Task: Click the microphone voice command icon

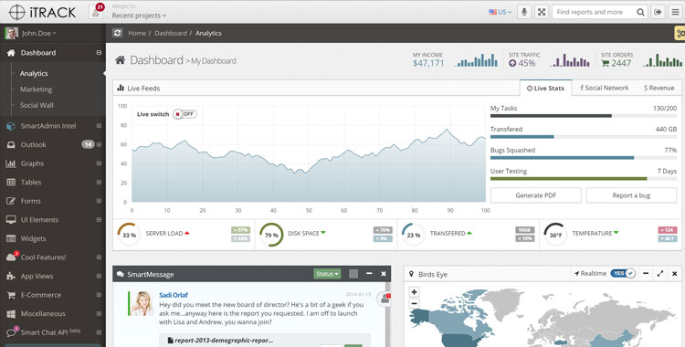Action: coord(524,12)
